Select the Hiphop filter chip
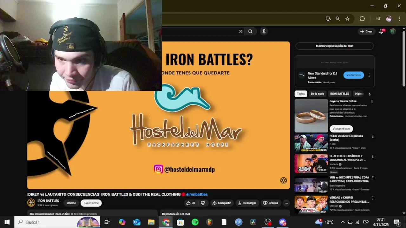406x228 pixels. pos(359,94)
